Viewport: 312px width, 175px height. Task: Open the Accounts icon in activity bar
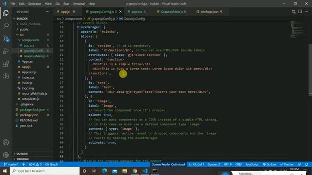point(6,142)
